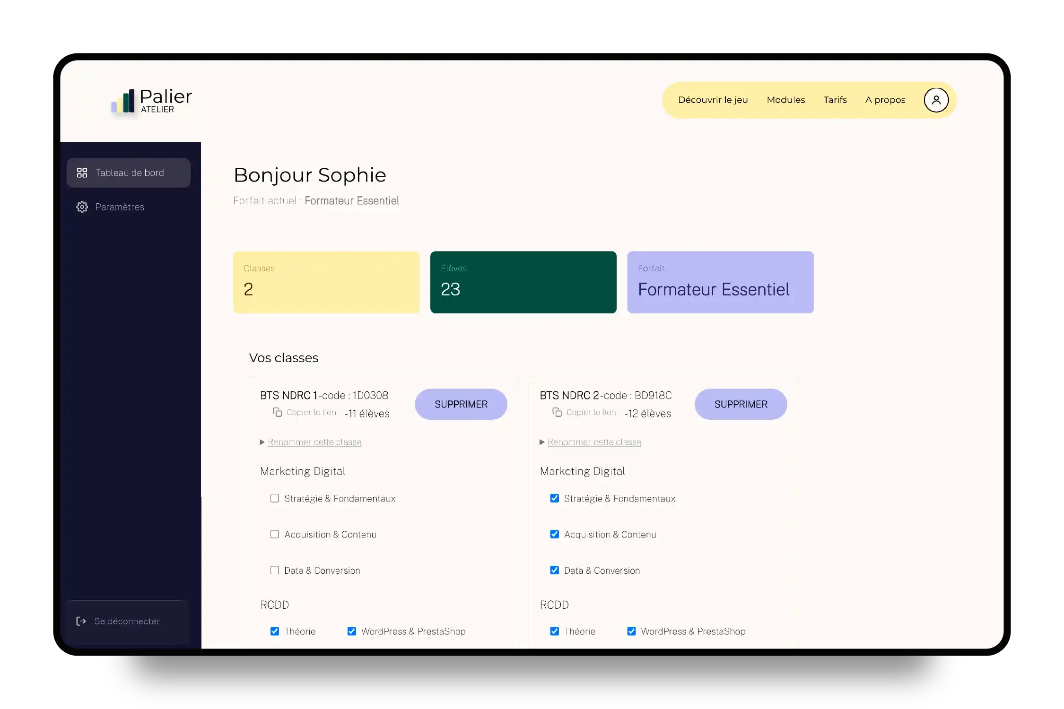This screenshot has height=709, width=1064.
Task: Uncheck Acquisition & Contenu for BTS NDRC 2
Action: 554,534
